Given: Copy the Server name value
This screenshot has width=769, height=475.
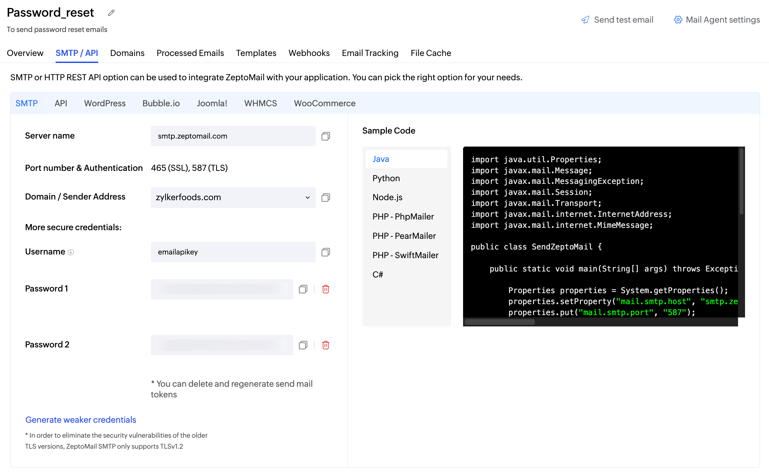Looking at the screenshot, I should click(326, 136).
